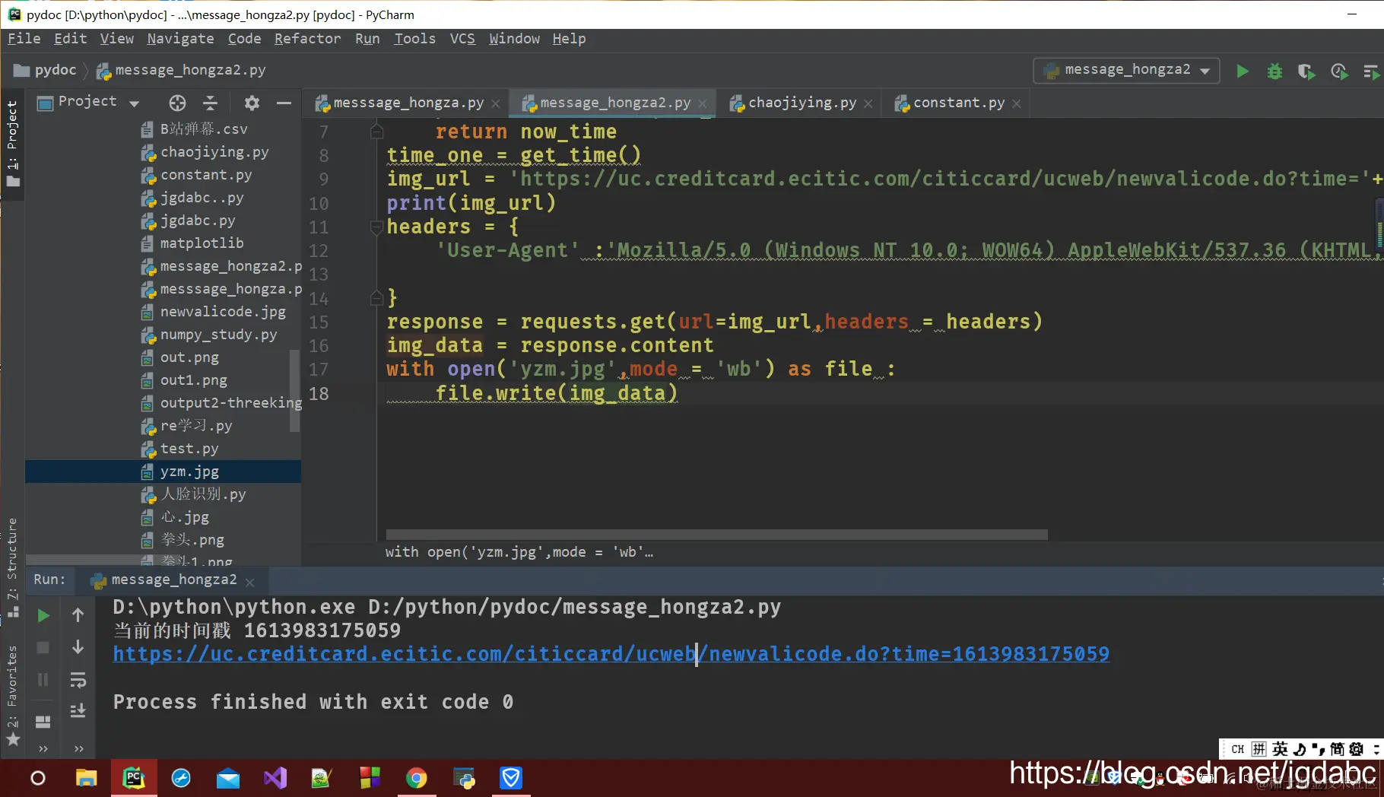Click the editor breadcrumb 'with open('yzm.jpg'...'
1384x797 pixels.
pos(519,552)
